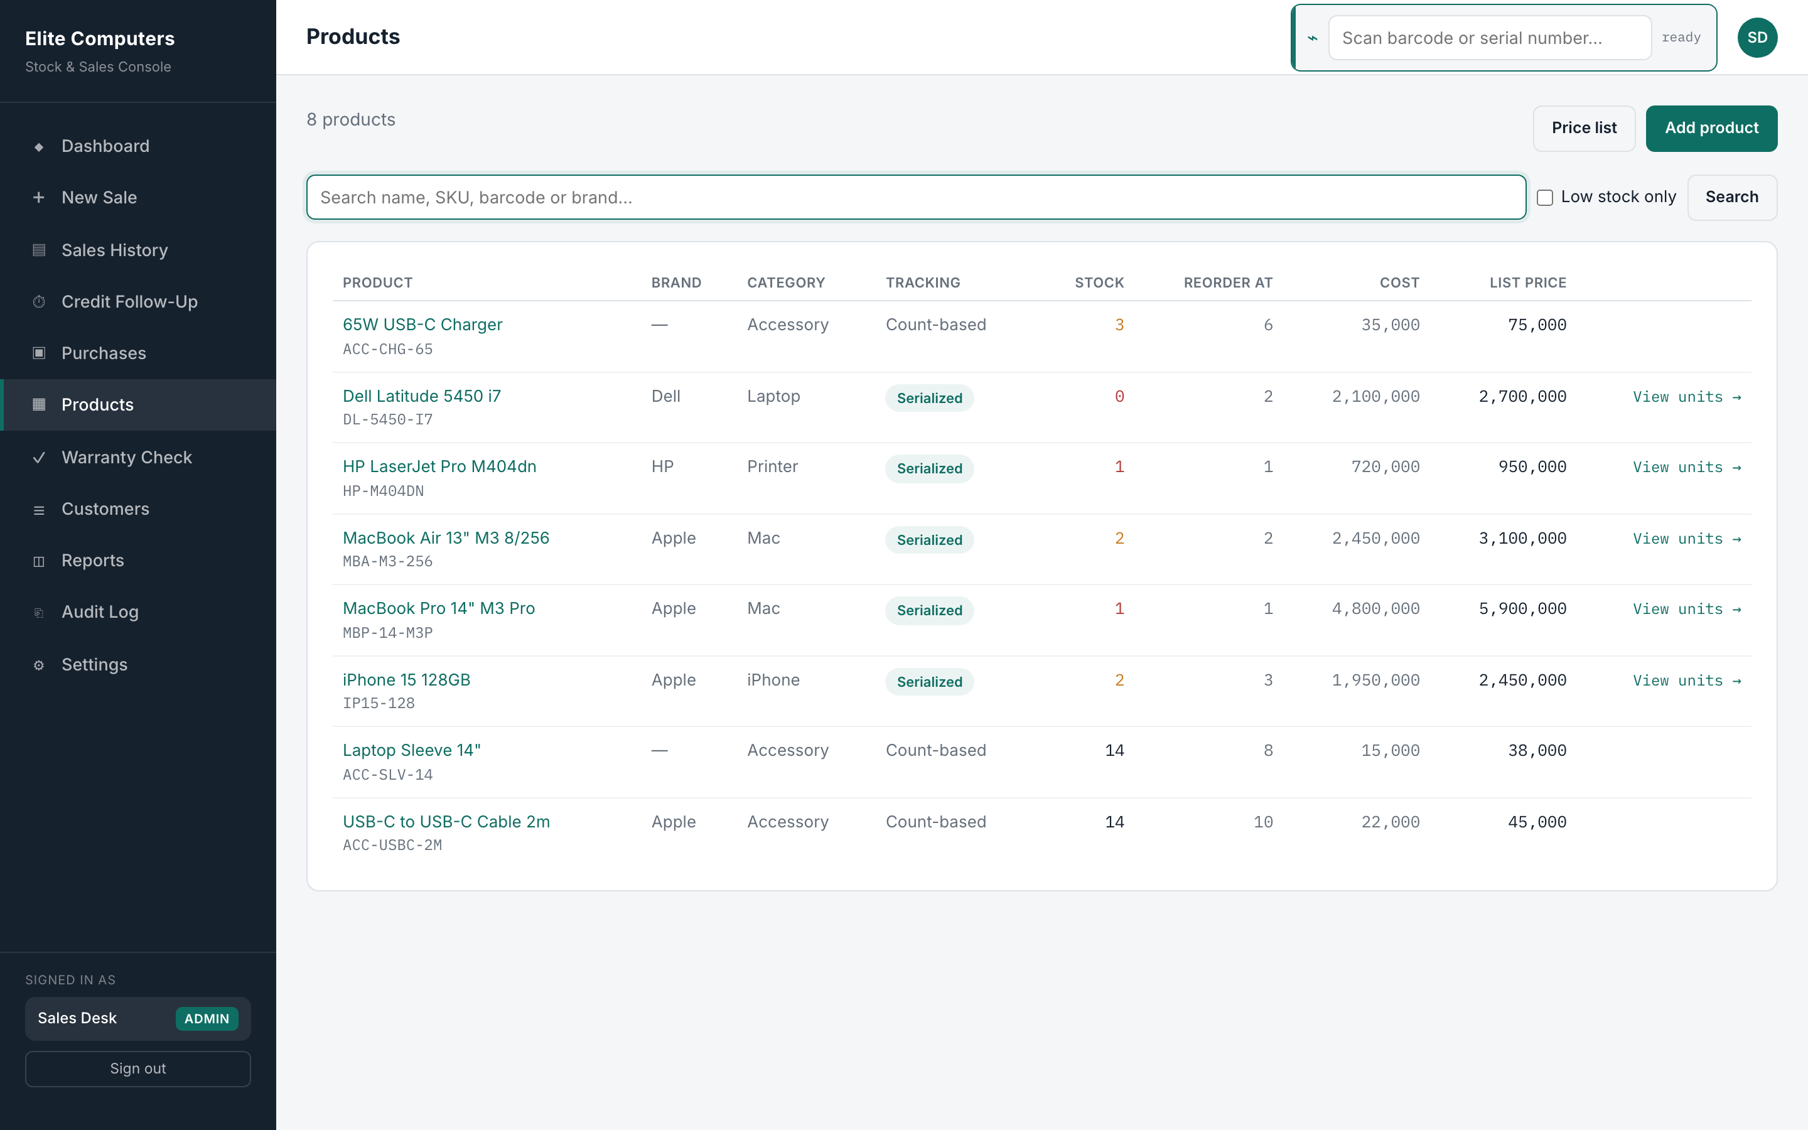The height and width of the screenshot is (1130, 1808).
Task: Open the Price list button
Action: point(1584,128)
